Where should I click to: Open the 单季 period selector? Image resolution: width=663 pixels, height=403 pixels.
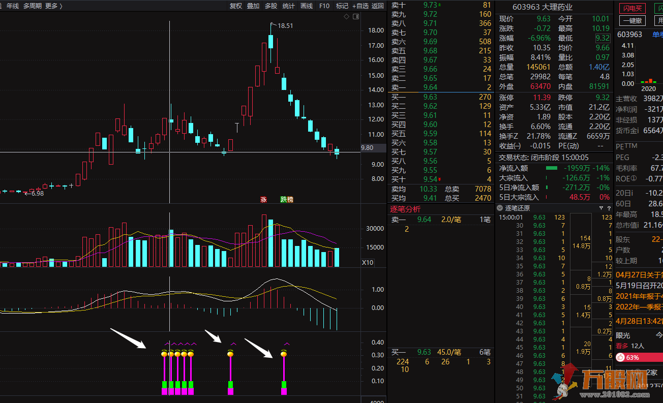point(656,35)
